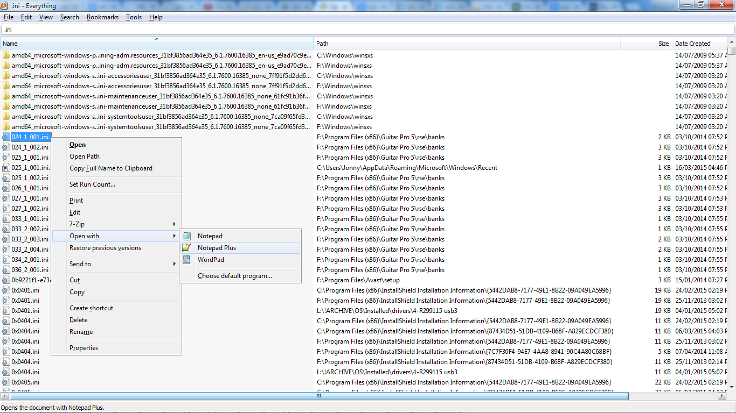The width and height of the screenshot is (736, 413).
Task: Click the status bar message text
Action: coord(53,408)
